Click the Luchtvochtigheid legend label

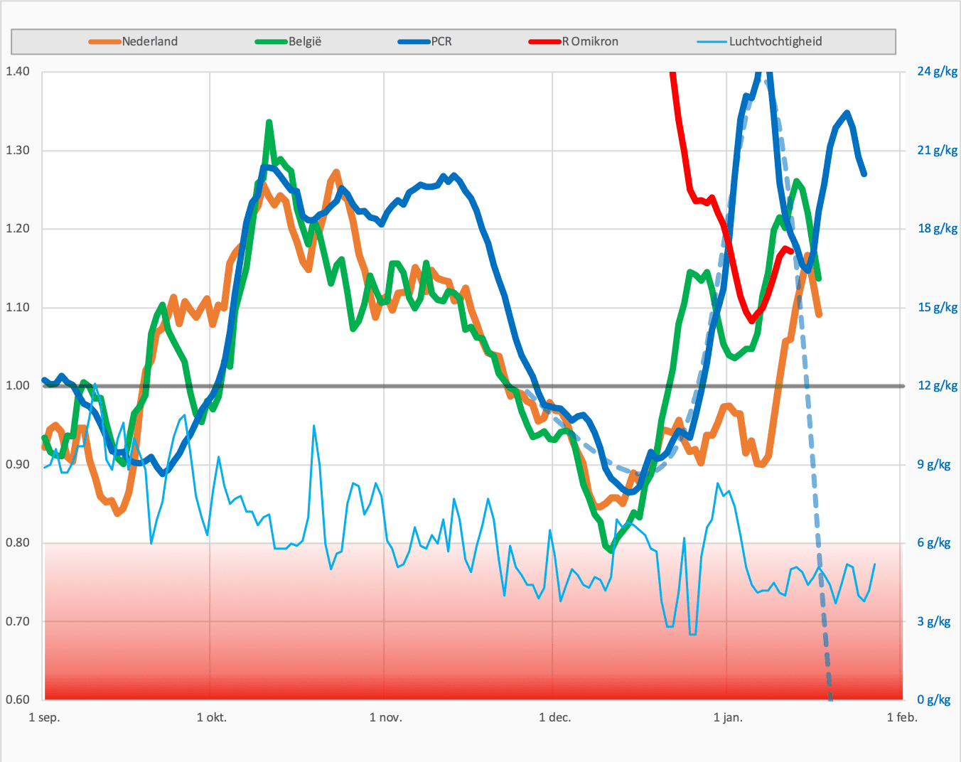point(775,41)
